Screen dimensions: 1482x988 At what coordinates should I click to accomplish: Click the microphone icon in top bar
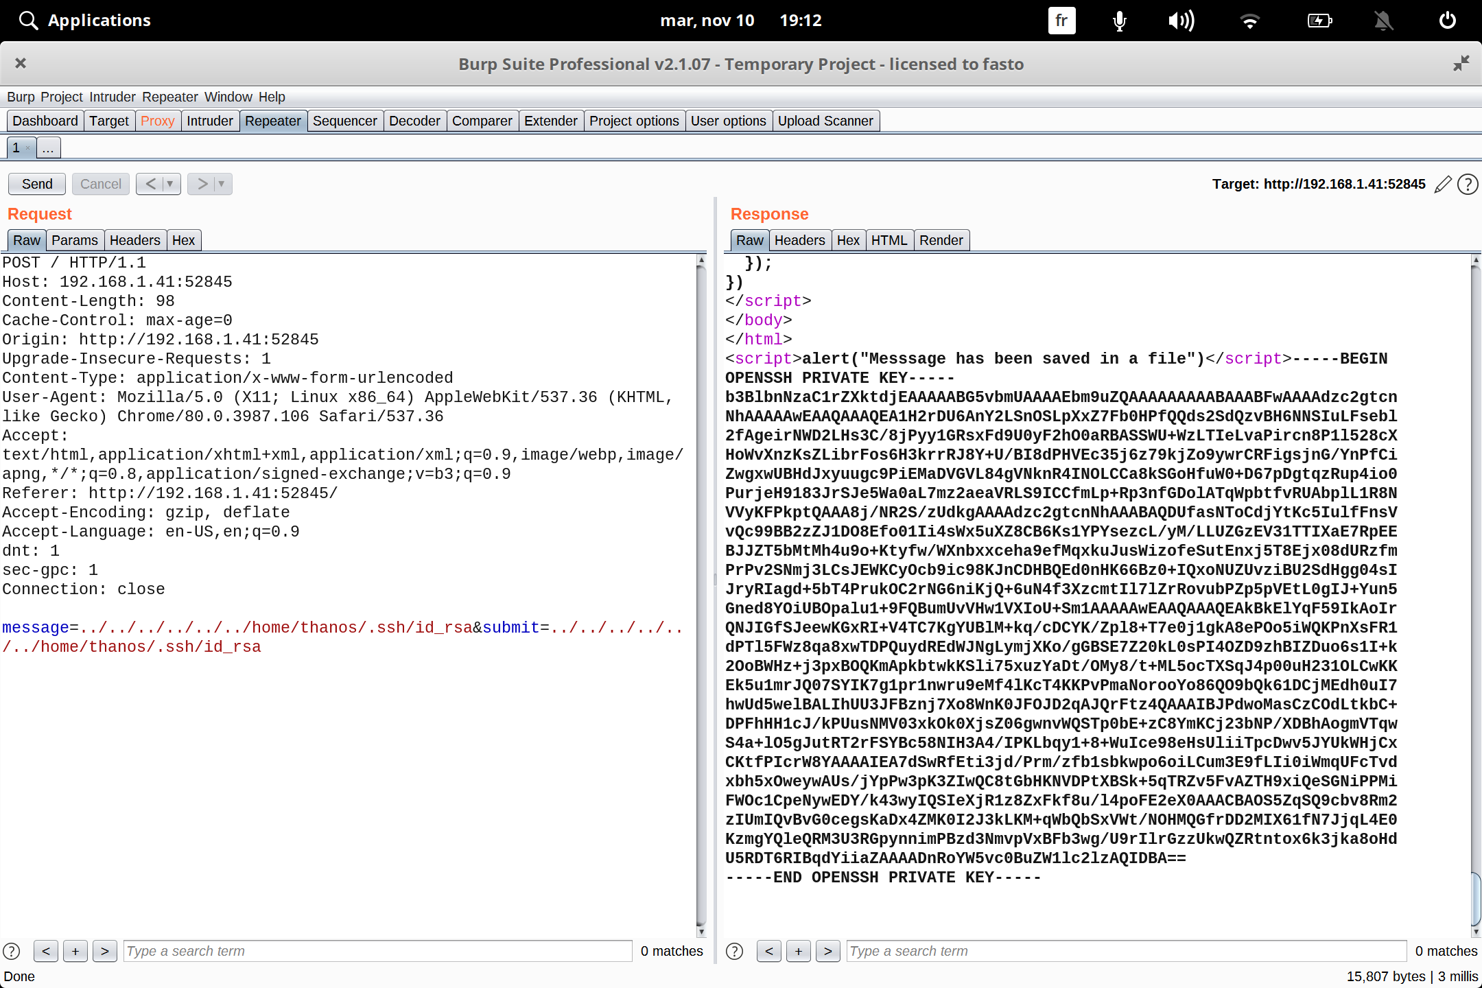(1119, 21)
